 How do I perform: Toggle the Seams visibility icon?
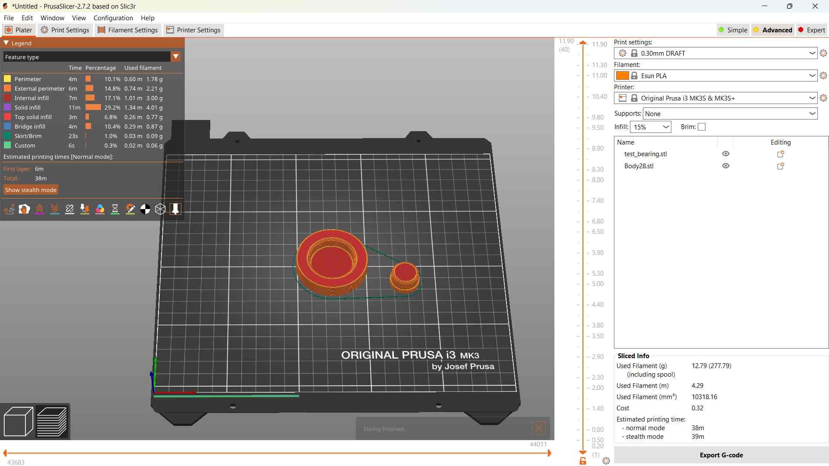coord(70,209)
